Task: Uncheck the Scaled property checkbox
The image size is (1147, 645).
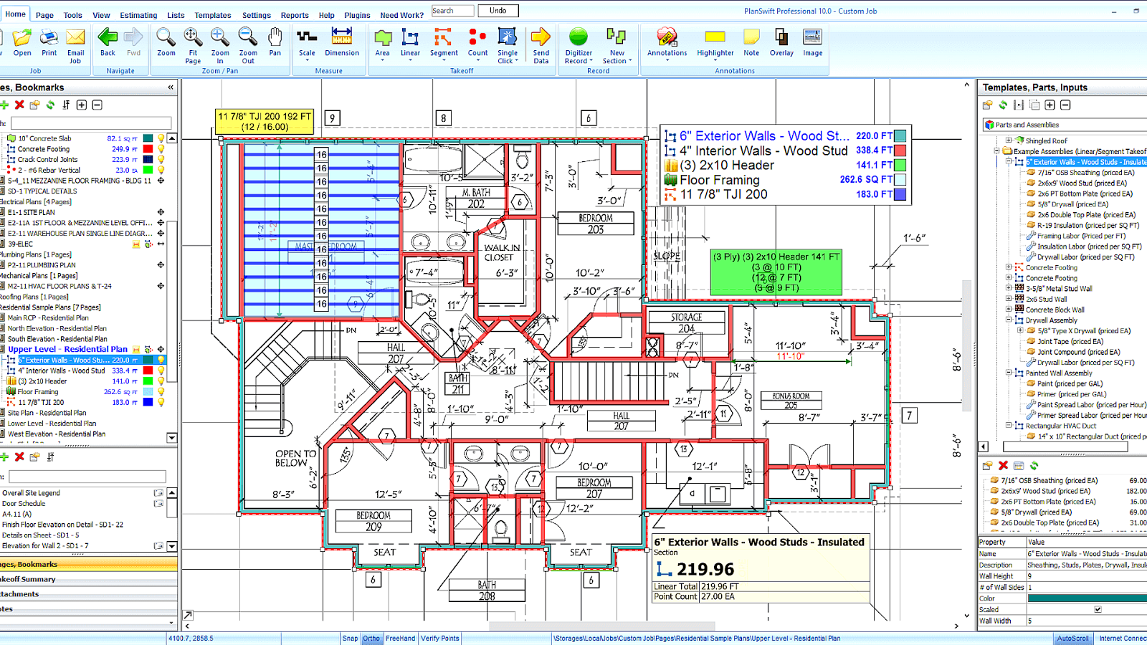Action: pos(1098,609)
